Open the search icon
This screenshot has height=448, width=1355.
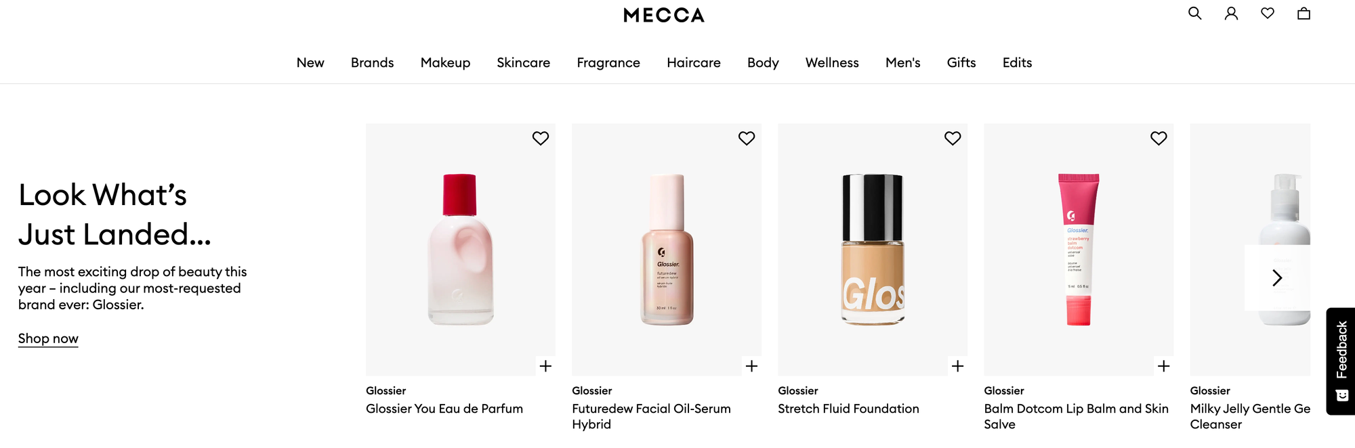click(x=1194, y=14)
